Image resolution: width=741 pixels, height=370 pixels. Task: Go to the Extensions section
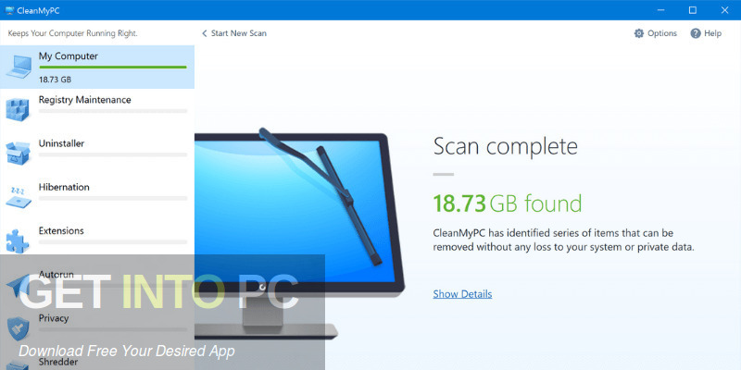click(97, 241)
